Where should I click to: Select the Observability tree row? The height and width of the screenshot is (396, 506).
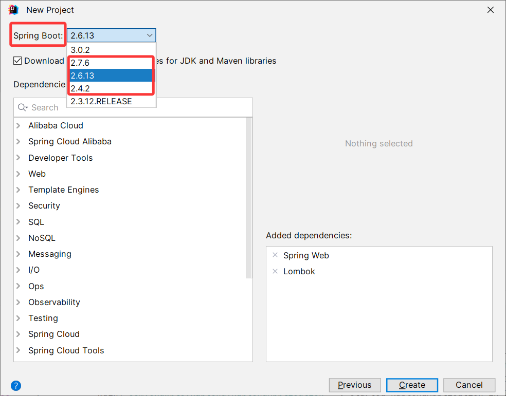click(x=130, y=302)
